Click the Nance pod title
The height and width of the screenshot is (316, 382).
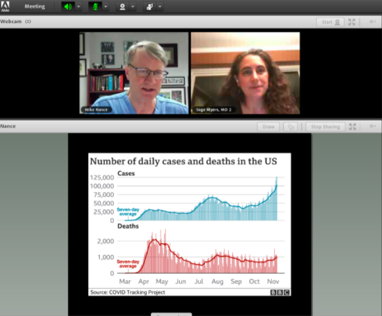8,126
